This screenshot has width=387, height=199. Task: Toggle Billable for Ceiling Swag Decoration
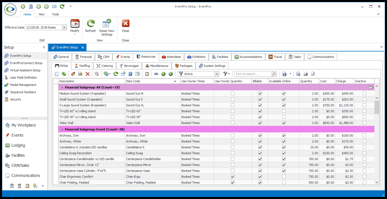pos(260,153)
